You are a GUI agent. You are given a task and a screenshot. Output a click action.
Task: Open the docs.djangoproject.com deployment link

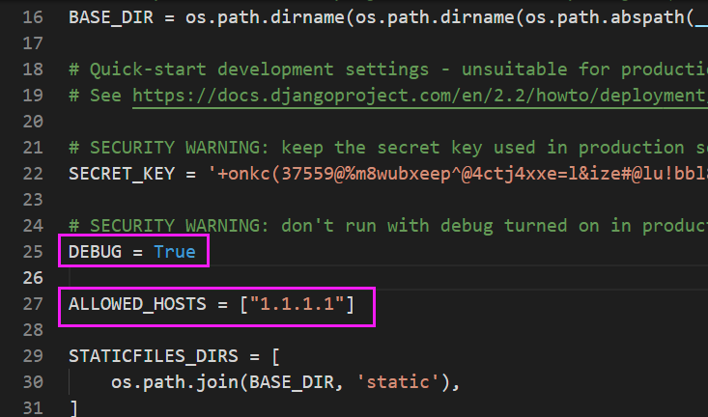click(x=420, y=96)
